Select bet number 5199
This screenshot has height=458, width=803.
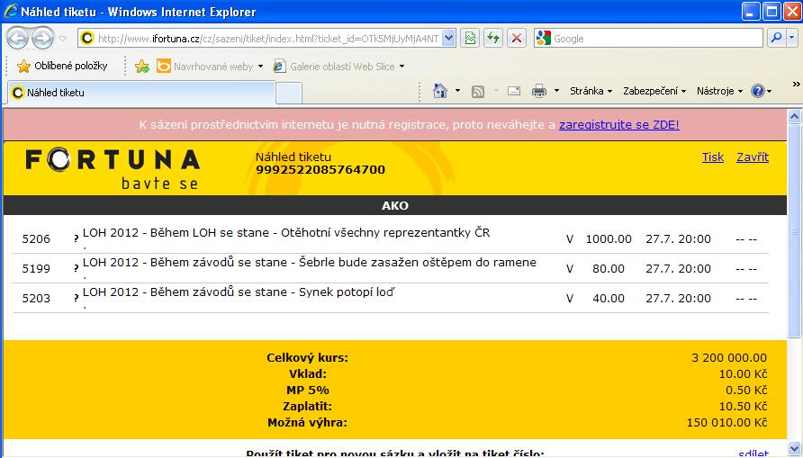(36, 269)
